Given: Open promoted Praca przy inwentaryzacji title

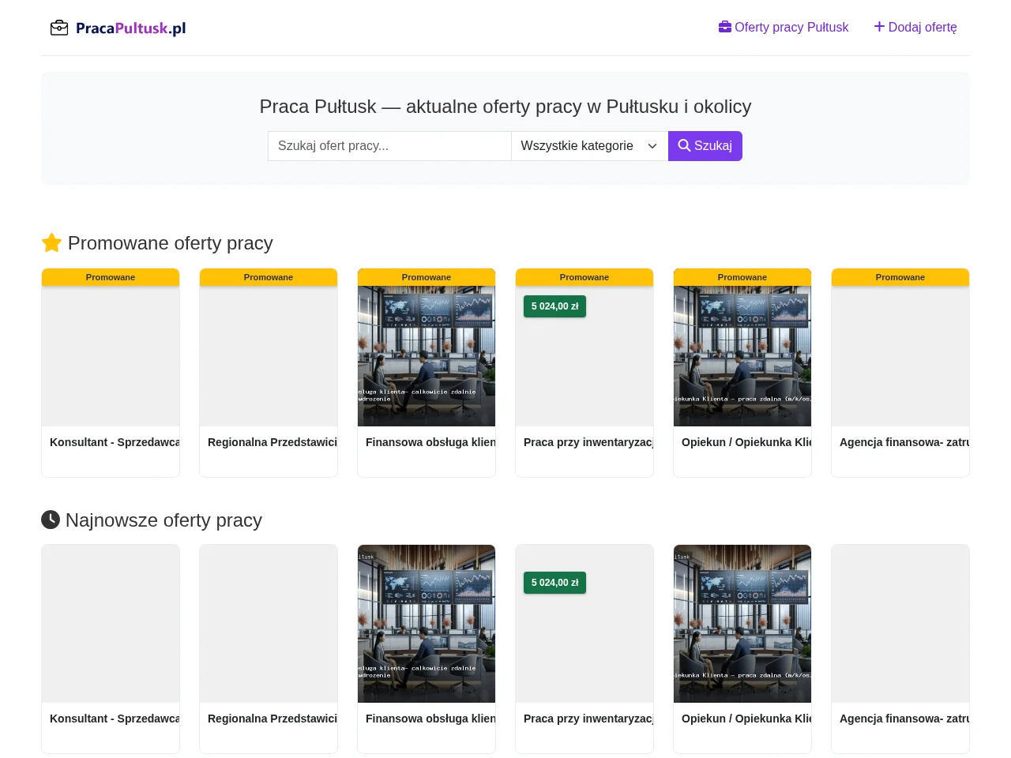Looking at the screenshot, I should pyautogui.click(x=588, y=442).
